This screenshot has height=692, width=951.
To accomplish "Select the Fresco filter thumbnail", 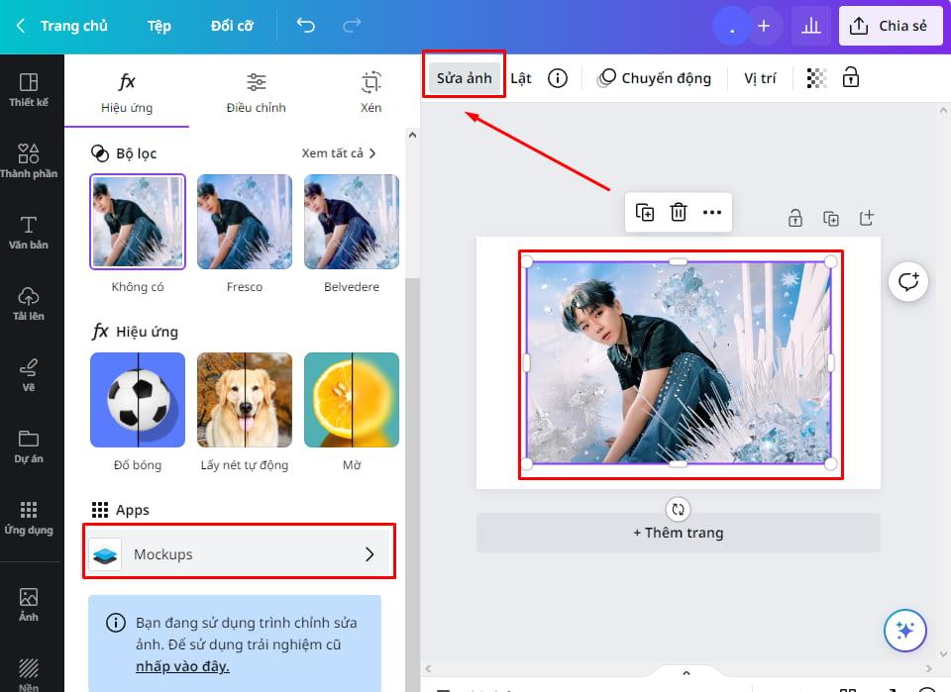I will point(244,221).
